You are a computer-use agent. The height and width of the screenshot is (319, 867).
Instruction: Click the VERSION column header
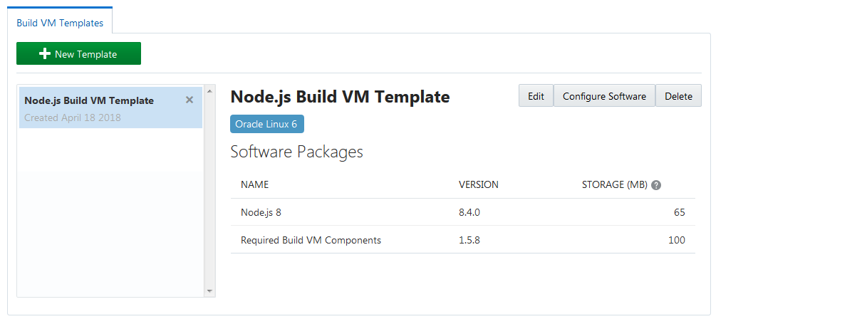point(478,184)
